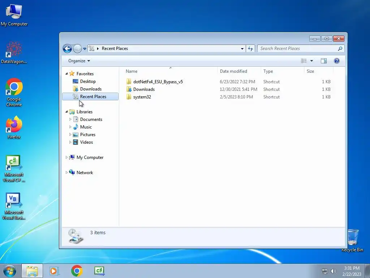Select My Computer in navigation pane
Image resolution: width=370 pixels, height=278 pixels.
[90, 157]
